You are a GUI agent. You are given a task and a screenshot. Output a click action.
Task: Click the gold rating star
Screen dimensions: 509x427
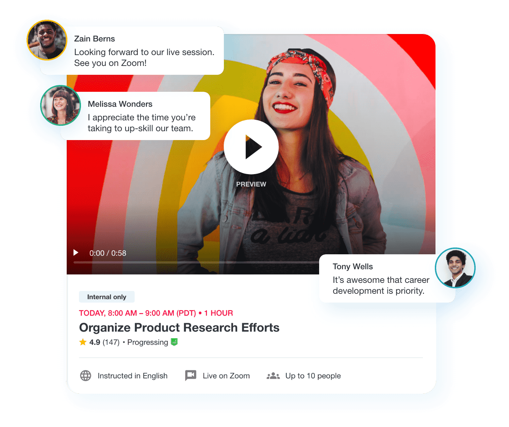tap(83, 342)
